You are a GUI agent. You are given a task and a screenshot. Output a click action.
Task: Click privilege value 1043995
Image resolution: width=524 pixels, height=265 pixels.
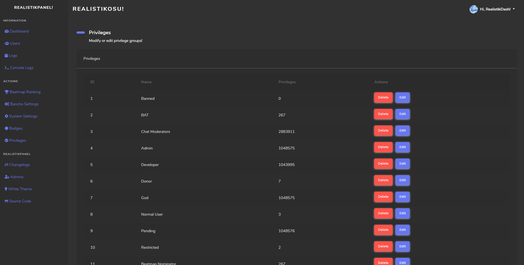point(286,165)
